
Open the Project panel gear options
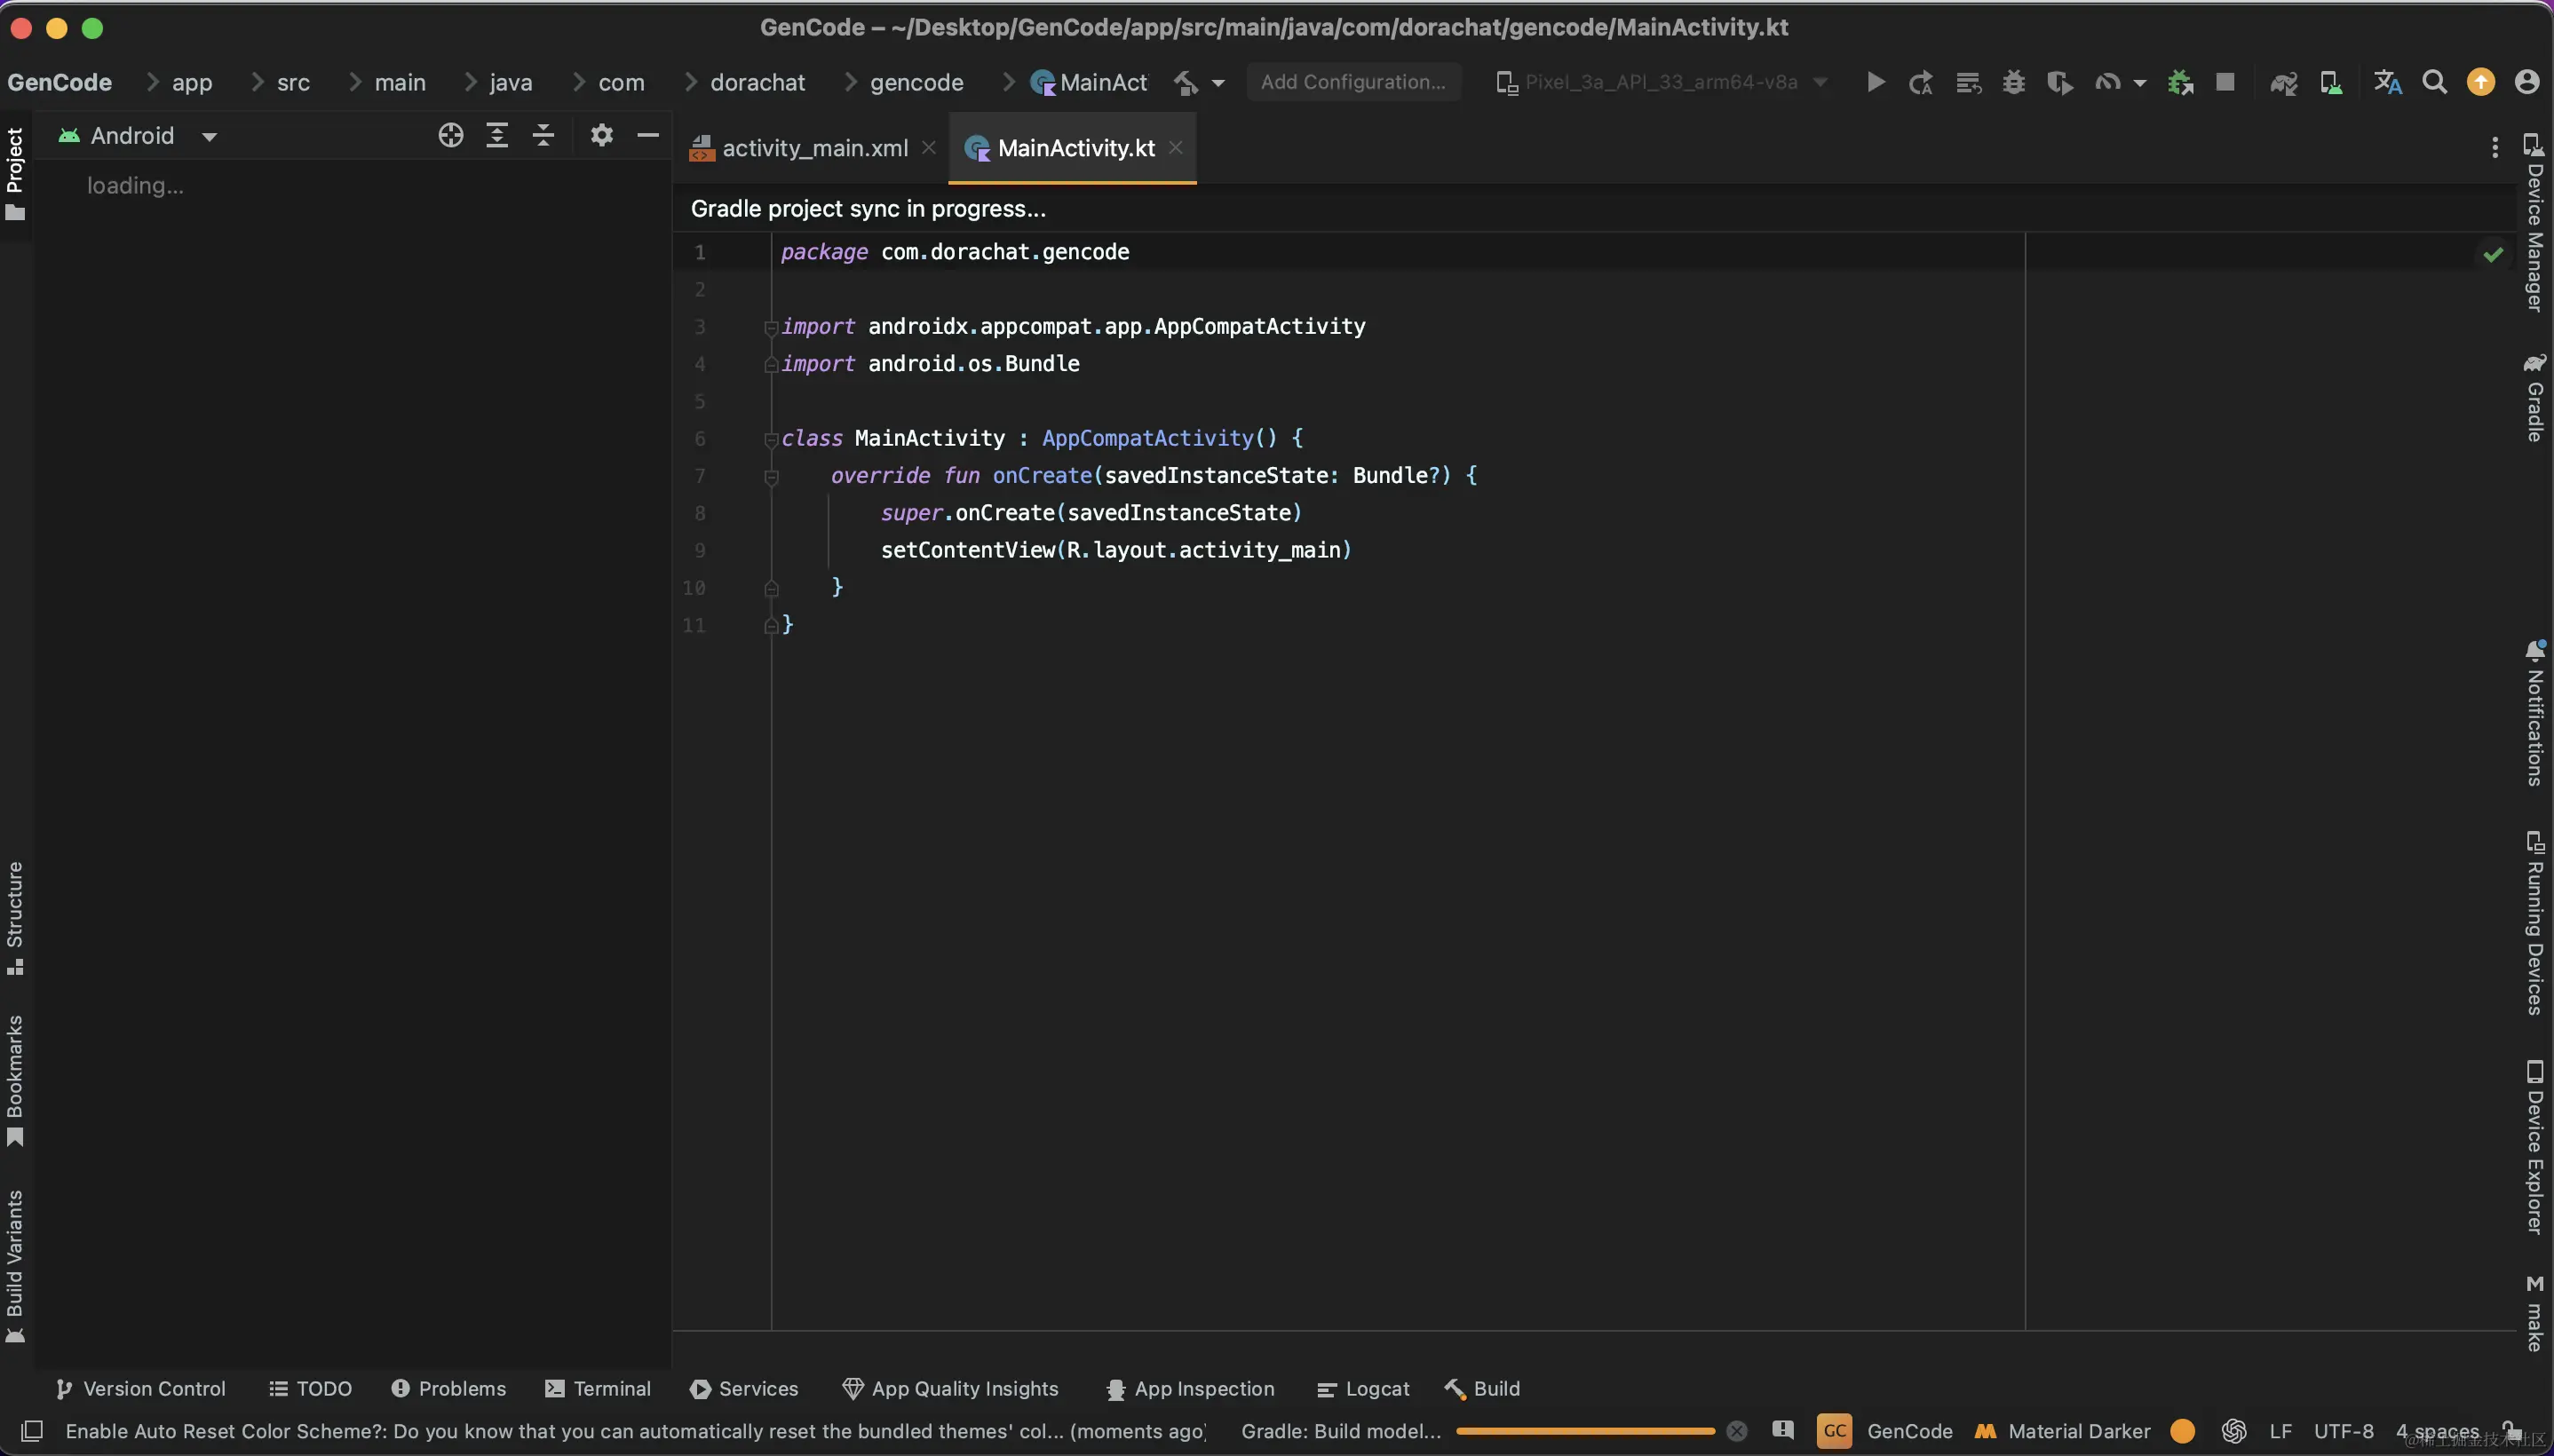601,135
